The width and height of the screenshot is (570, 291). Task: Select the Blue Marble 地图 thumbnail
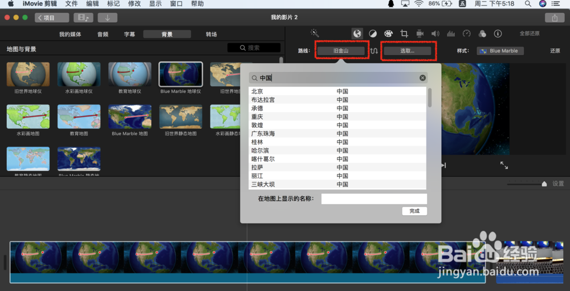[130, 117]
